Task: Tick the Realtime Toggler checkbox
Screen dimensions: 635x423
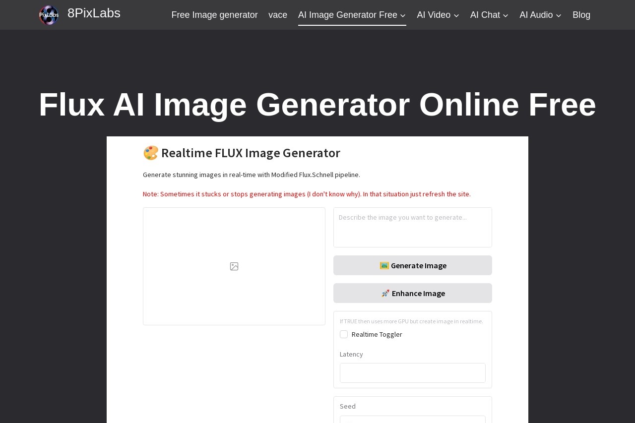Action: [344, 334]
